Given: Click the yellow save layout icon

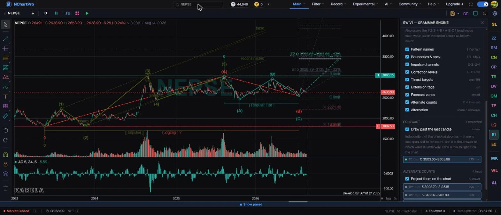Looking at the screenshot, I should (x=452, y=13).
